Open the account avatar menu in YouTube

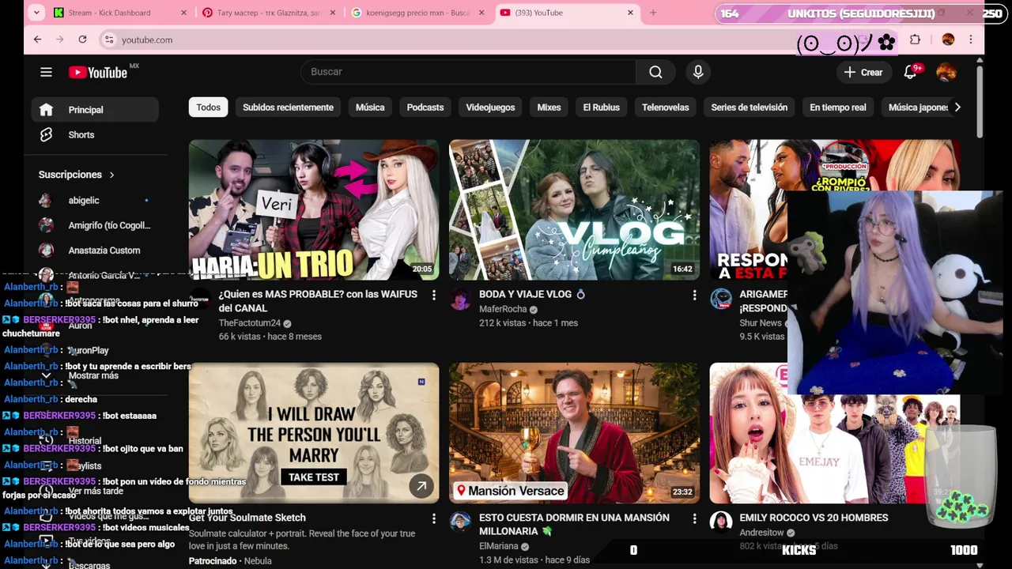tap(946, 72)
